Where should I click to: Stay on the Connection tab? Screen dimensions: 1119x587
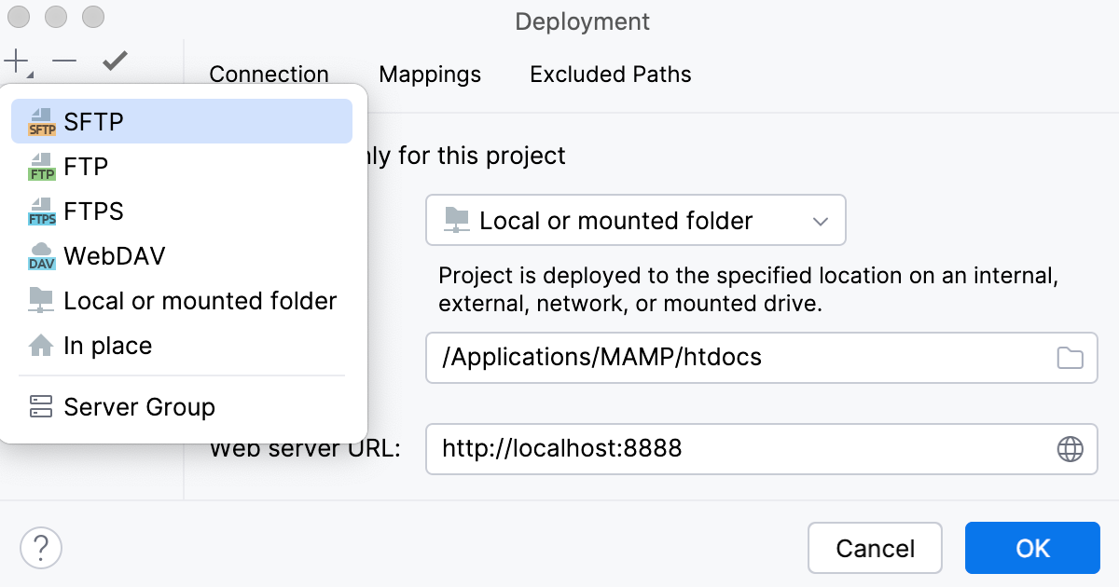269,74
